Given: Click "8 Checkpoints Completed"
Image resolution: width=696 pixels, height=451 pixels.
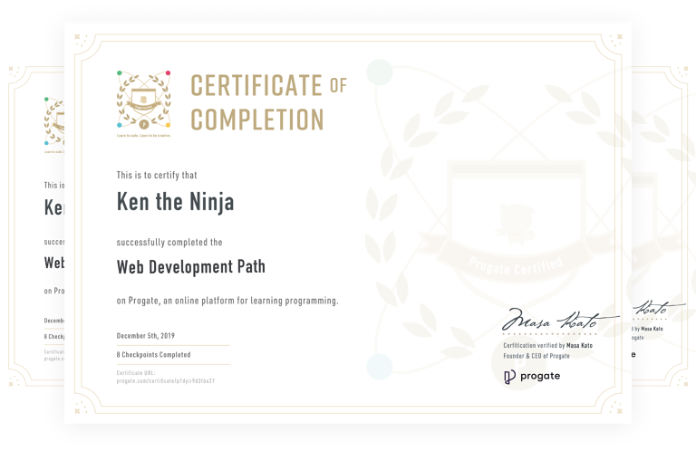Looking at the screenshot, I should (153, 355).
